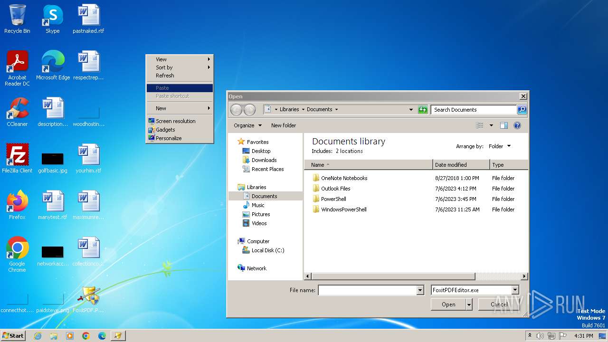Screen dimensions: 608x342
Task: Click the Search Documents input field
Action: coord(474,110)
